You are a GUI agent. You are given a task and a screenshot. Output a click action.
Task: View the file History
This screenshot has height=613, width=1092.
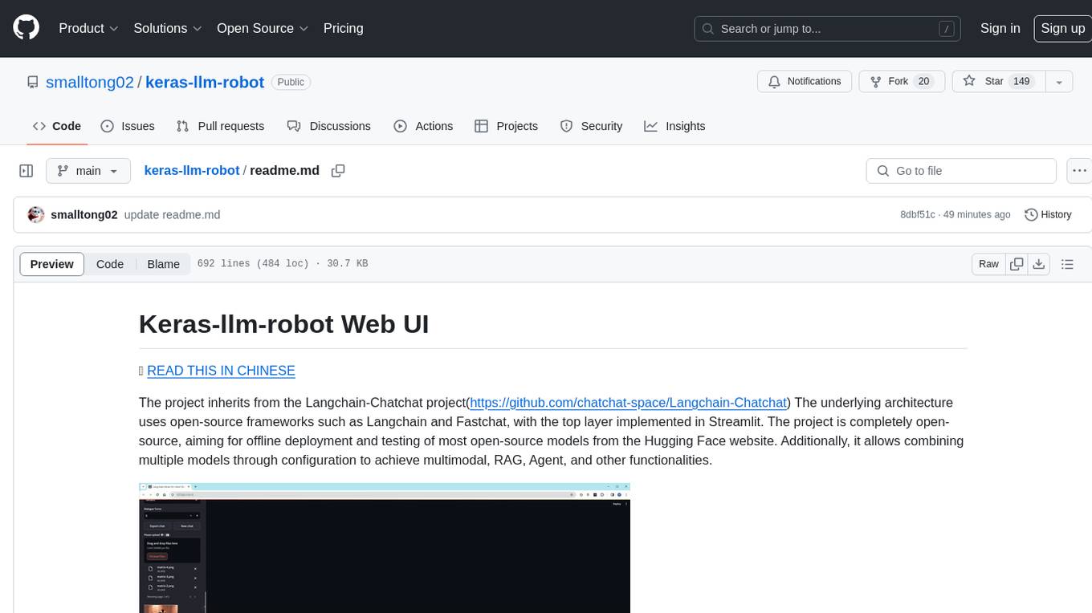point(1048,215)
